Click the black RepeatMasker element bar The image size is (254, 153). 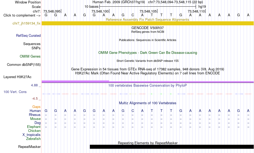click(172, 147)
